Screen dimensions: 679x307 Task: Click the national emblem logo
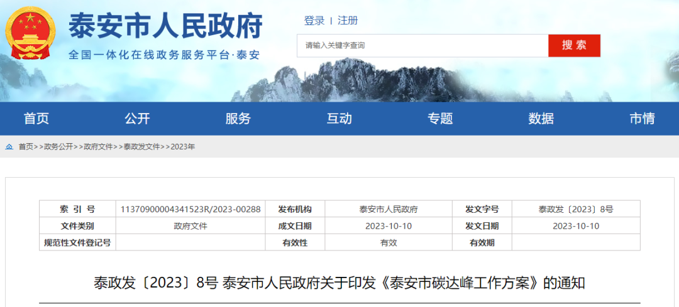coord(31,33)
